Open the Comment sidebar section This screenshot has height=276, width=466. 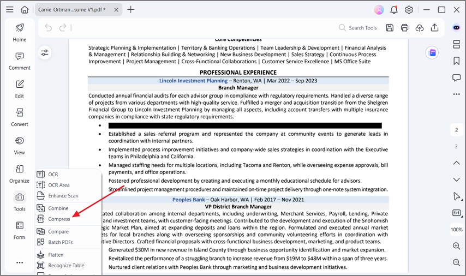[x=20, y=61]
